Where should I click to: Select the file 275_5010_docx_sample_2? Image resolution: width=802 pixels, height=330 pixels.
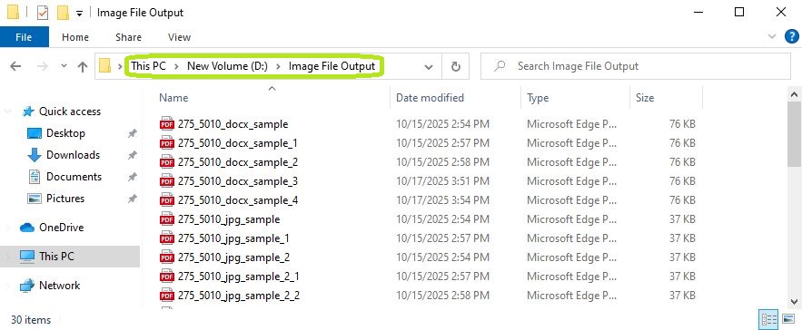[237, 162]
